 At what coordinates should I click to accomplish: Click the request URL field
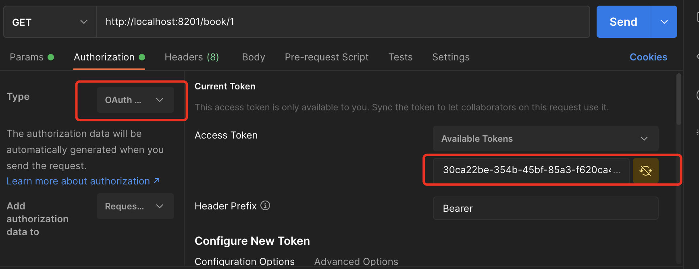[x=343, y=22]
